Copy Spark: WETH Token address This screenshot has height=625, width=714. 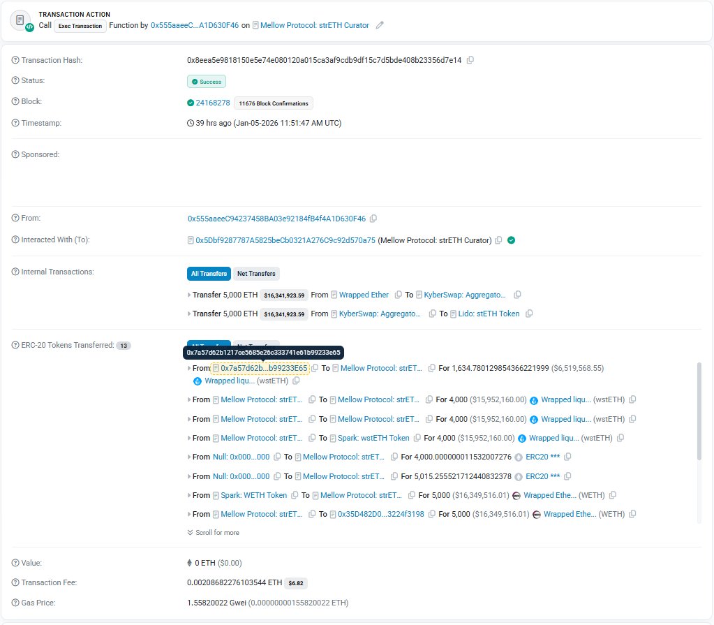(295, 495)
